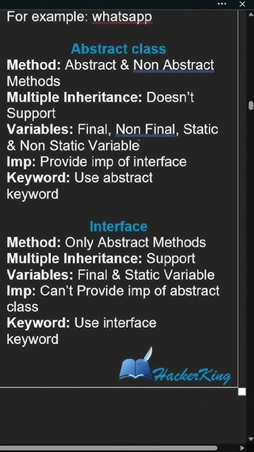Click Variables label in the Interface section
This screenshot has width=254, height=452.
coord(40,275)
